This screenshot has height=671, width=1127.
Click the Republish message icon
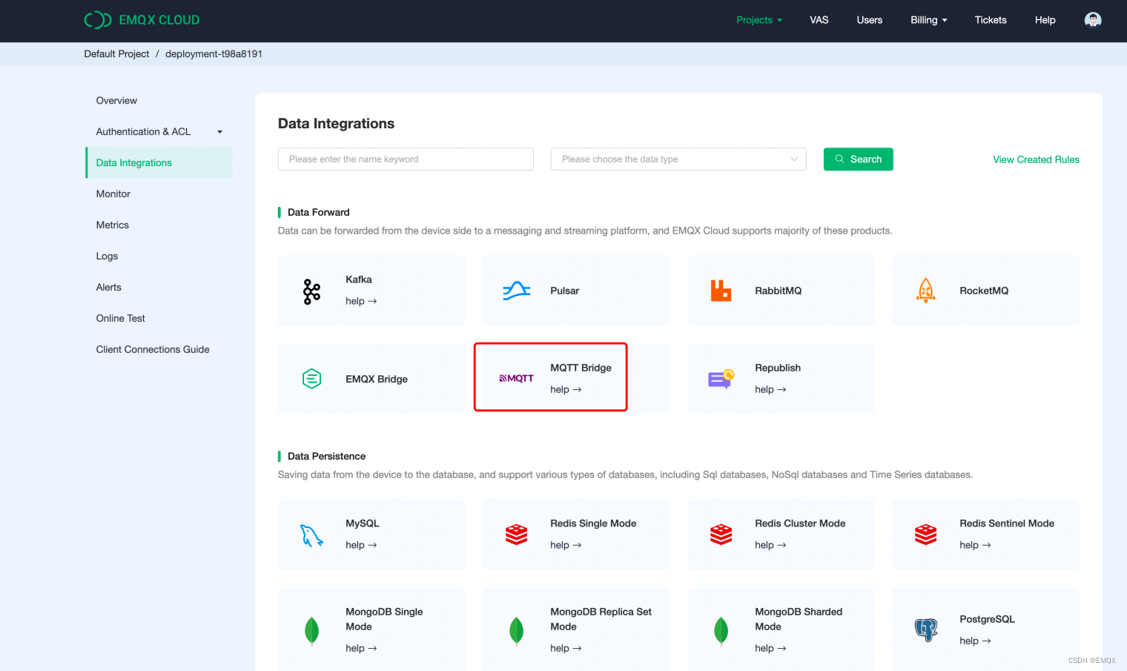tap(721, 379)
